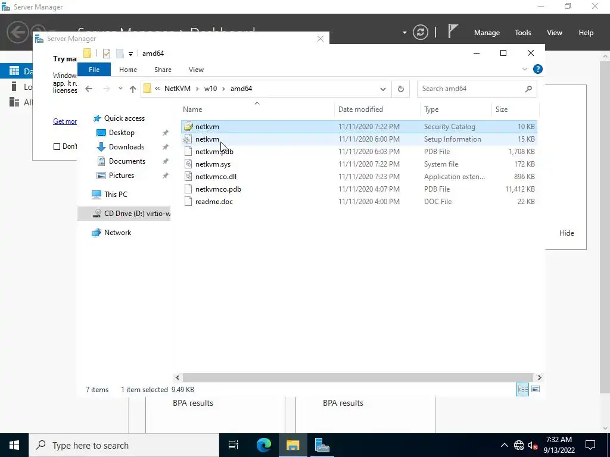Image resolution: width=610 pixels, height=457 pixels.
Task: Open Server Manager Manage menu
Action: tap(487, 33)
